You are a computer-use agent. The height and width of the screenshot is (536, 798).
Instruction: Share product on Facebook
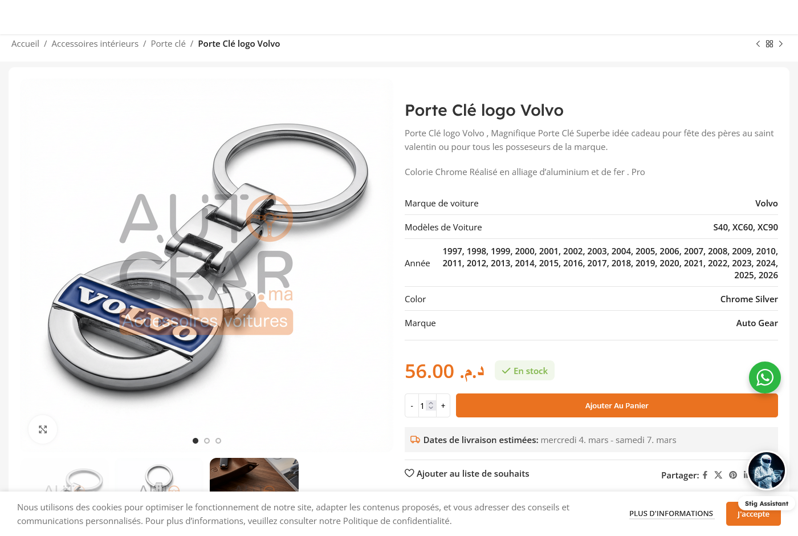pos(705,475)
